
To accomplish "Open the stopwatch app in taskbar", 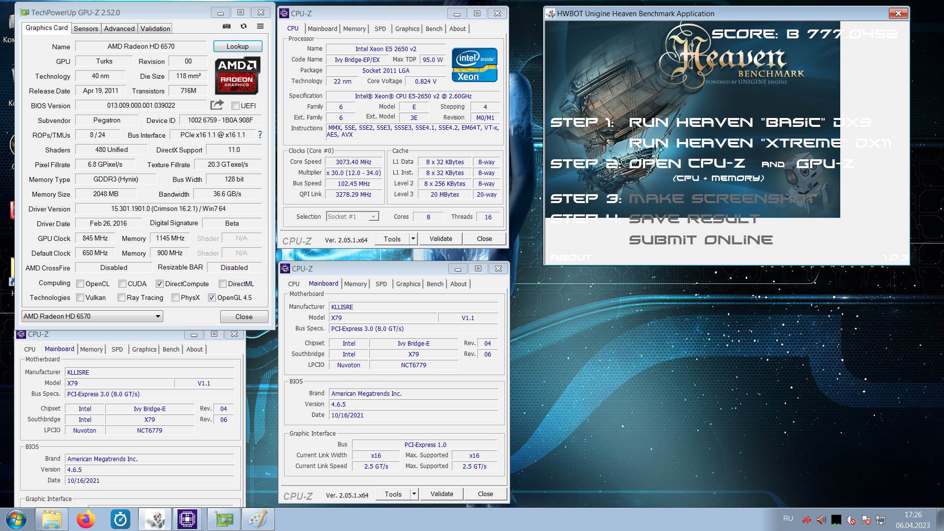I will (120, 519).
